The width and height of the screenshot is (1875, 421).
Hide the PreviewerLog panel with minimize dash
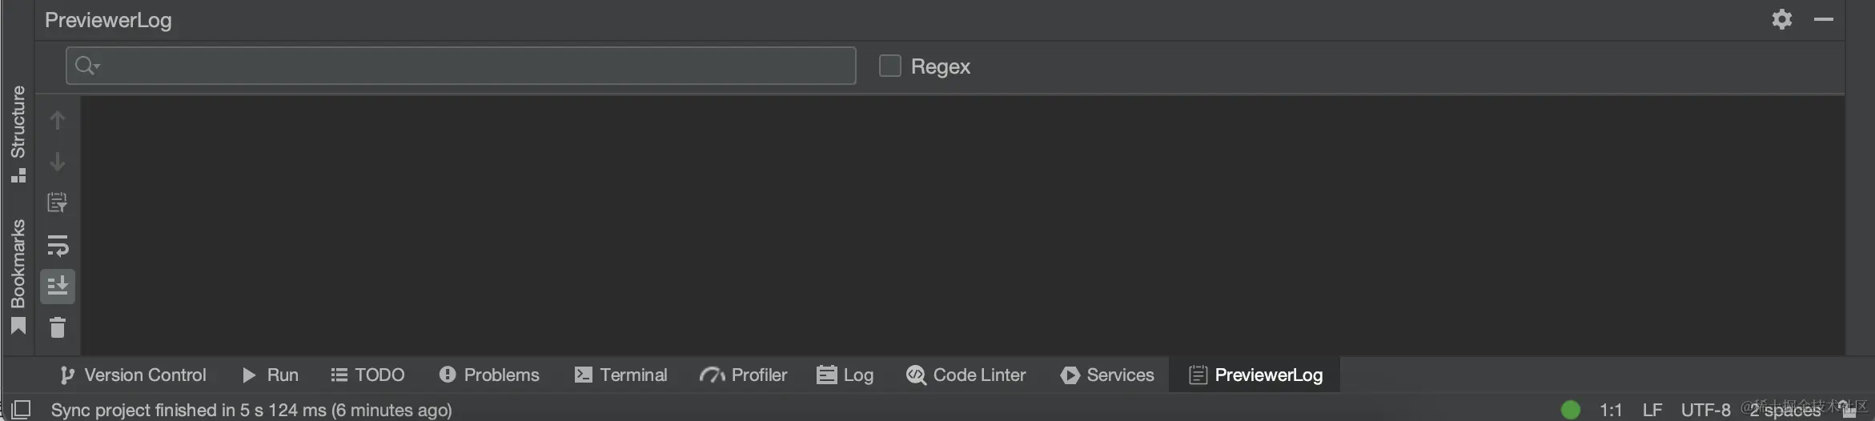(x=1824, y=19)
